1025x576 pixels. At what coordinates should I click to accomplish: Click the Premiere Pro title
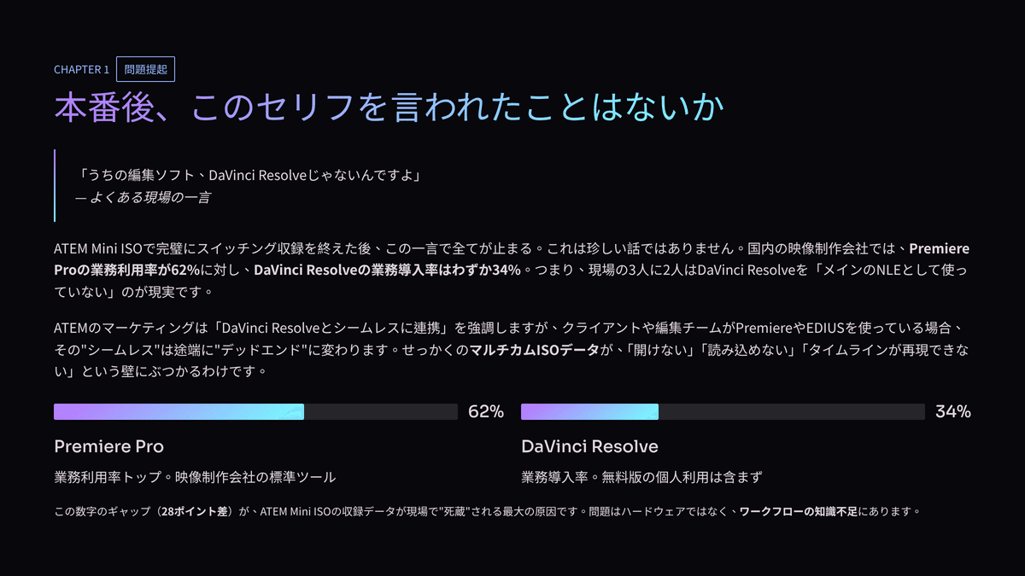click(109, 446)
